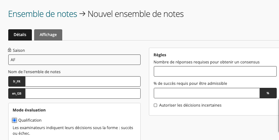
Task: Click the Mode évaluation section heading
Action: (x=29, y=110)
